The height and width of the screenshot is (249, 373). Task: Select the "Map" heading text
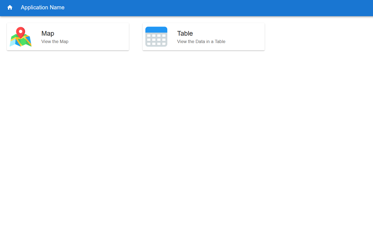48,33
